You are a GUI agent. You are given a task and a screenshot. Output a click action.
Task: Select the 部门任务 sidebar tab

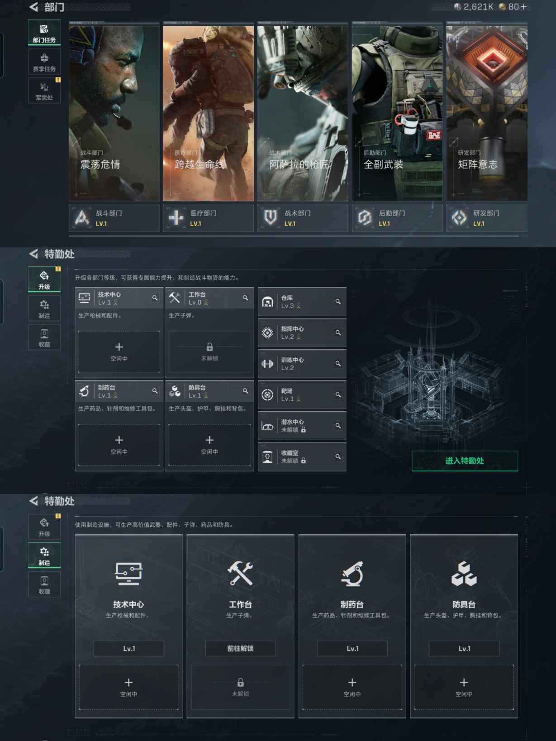[44, 33]
